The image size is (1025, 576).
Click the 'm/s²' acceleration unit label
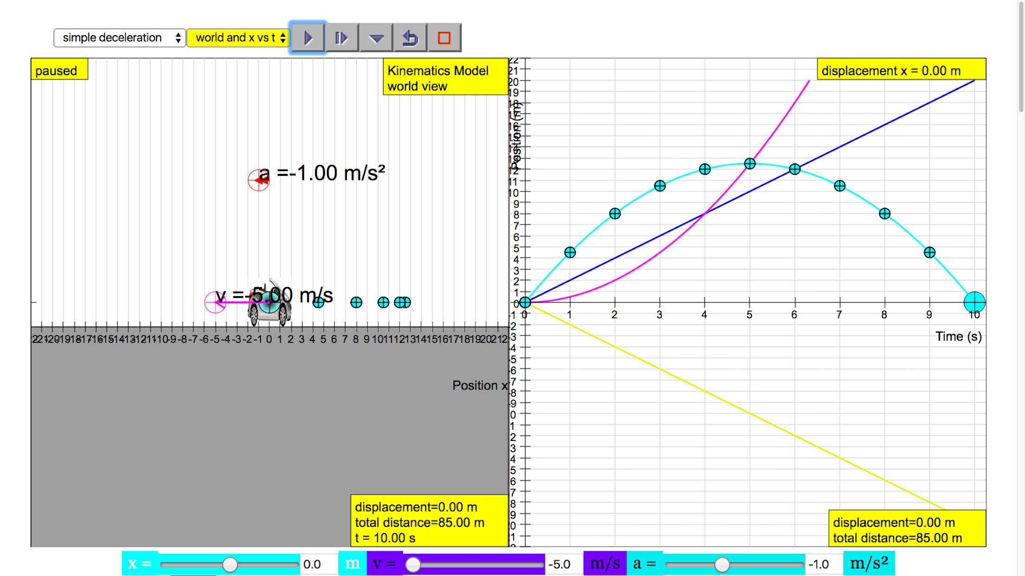[869, 563]
